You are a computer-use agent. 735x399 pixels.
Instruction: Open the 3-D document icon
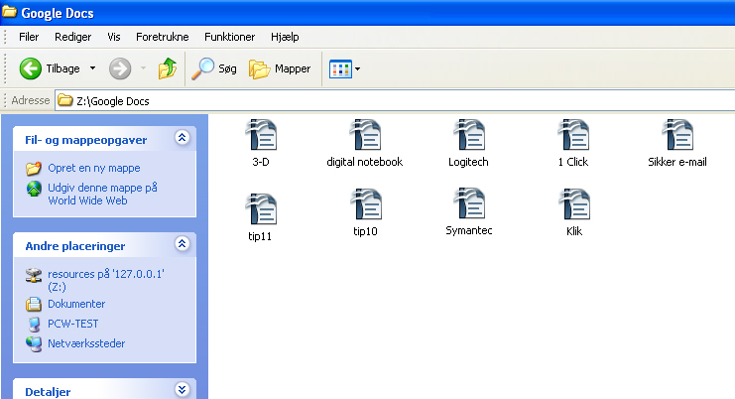tap(262, 136)
